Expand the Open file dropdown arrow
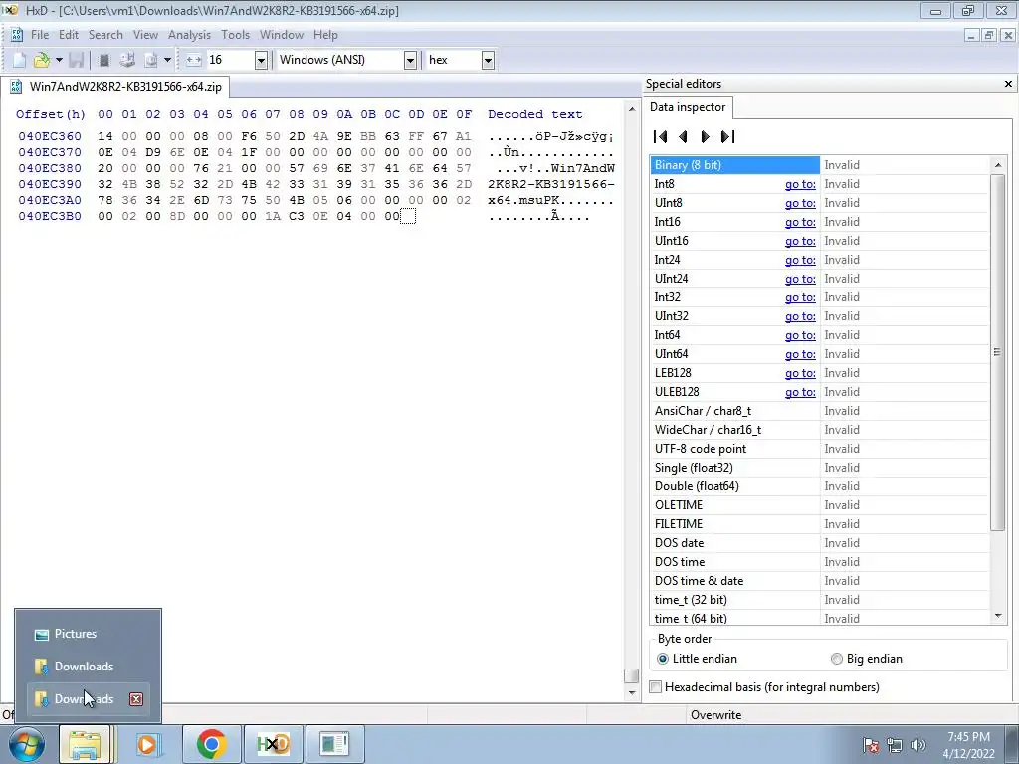Screen dimensions: 1019x764 point(59,60)
